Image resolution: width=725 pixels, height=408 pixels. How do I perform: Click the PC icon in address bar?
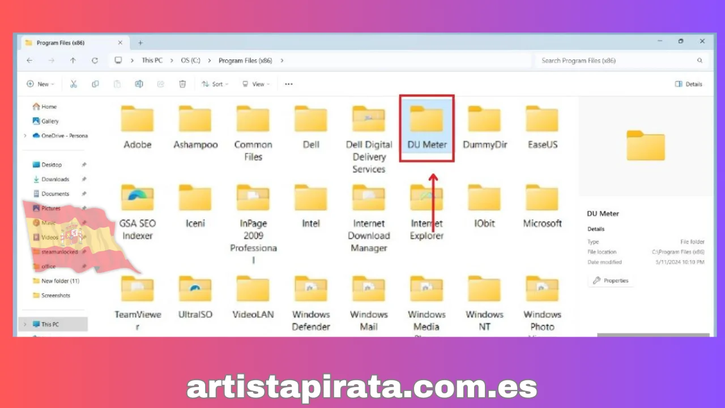point(118,61)
